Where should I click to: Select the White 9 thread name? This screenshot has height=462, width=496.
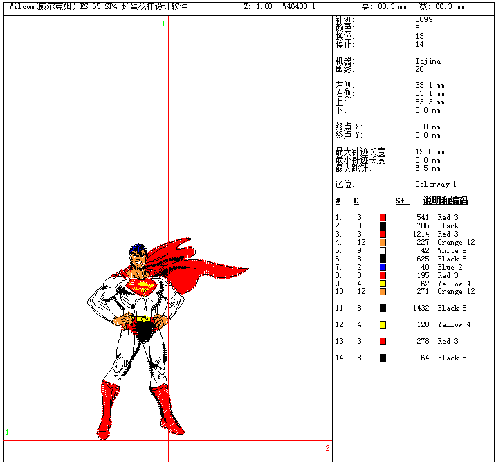point(452,251)
